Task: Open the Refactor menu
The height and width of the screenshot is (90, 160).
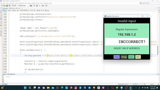Action: [x=22, y=3]
